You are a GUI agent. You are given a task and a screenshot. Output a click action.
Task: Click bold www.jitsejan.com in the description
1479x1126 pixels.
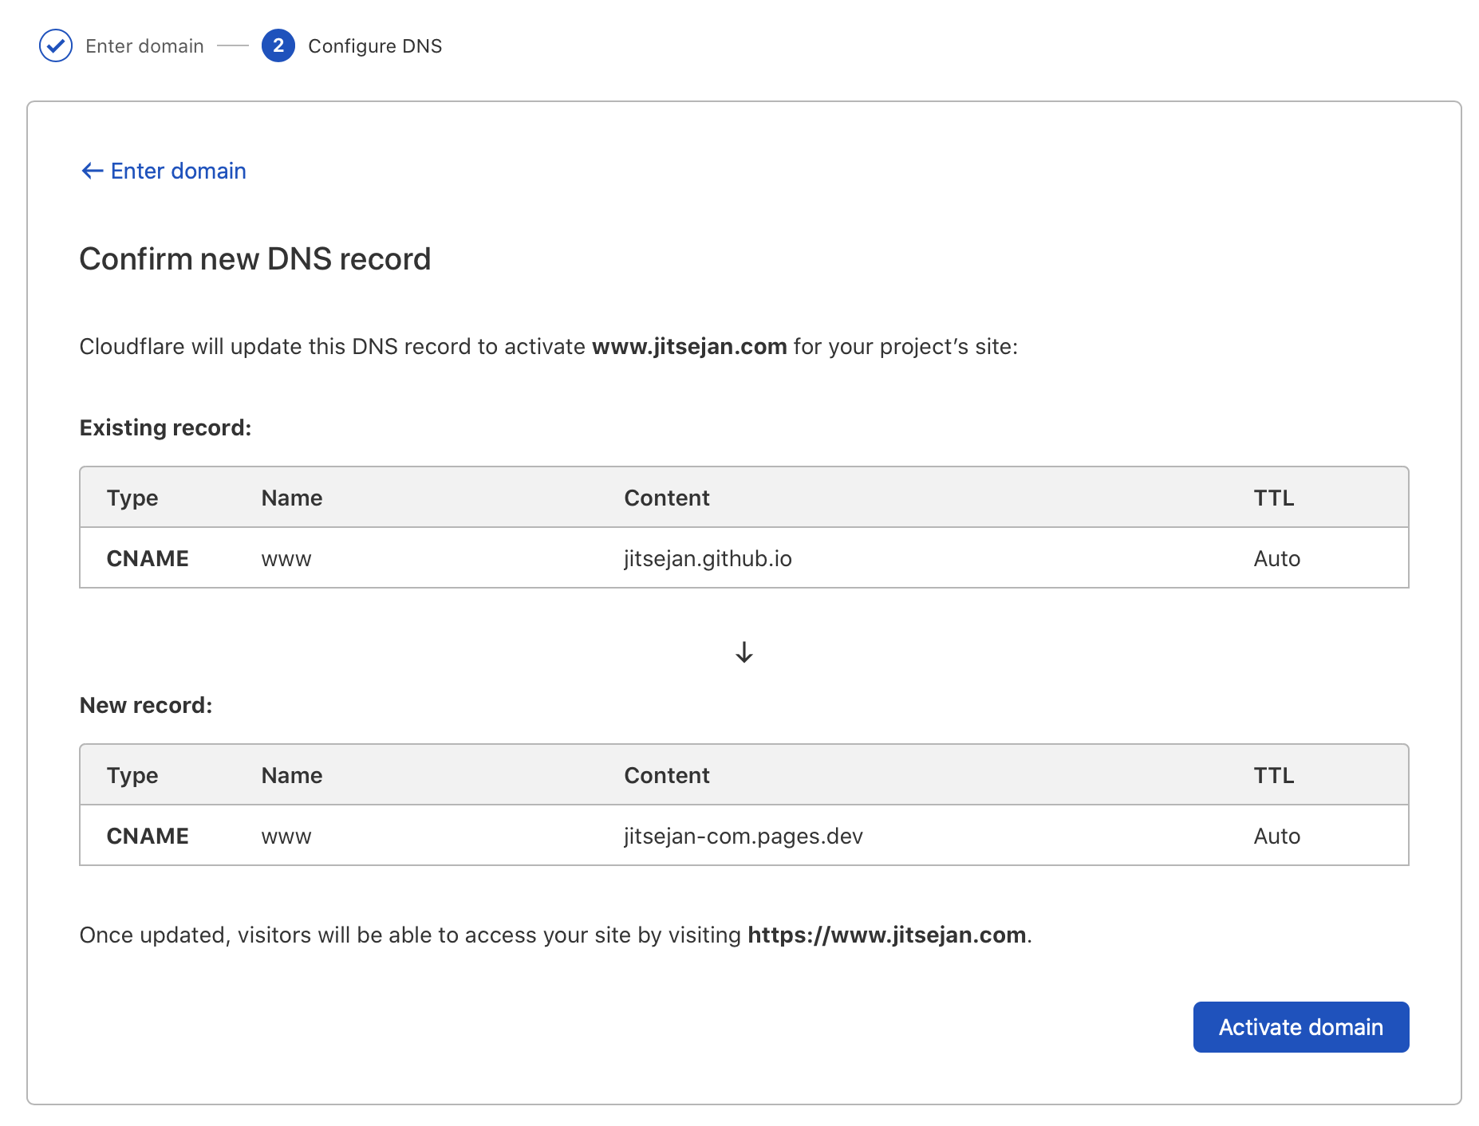pyautogui.click(x=689, y=347)
